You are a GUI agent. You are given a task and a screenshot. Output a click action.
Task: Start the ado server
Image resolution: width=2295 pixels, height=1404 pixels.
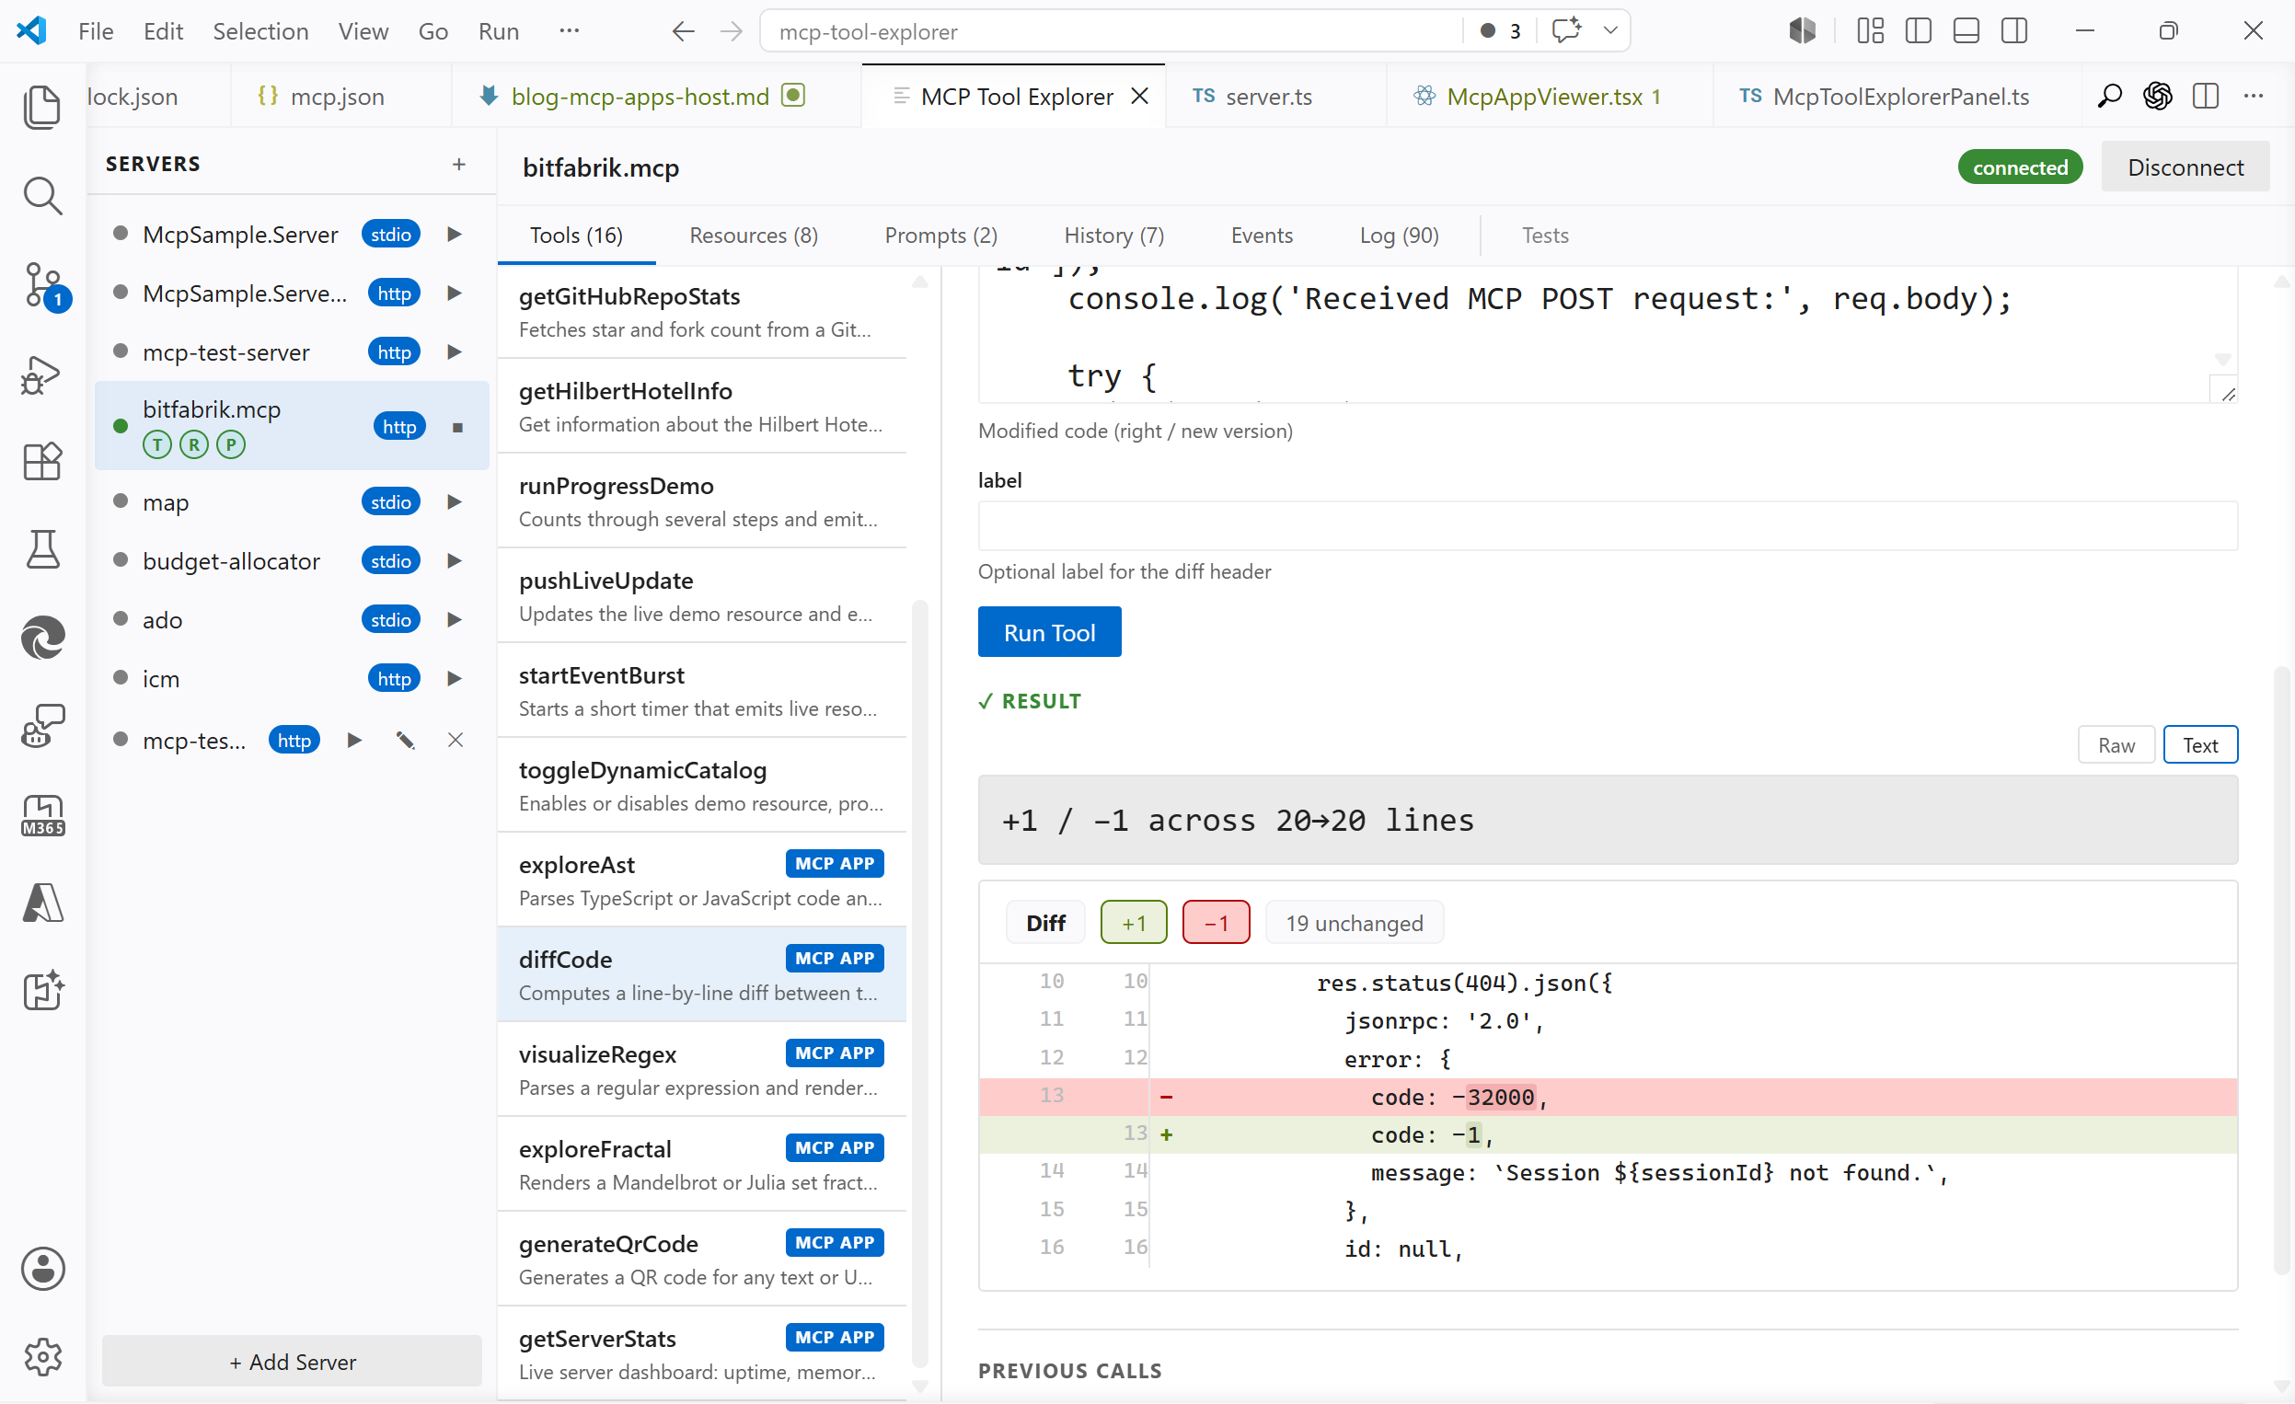(x=455, y=619)
